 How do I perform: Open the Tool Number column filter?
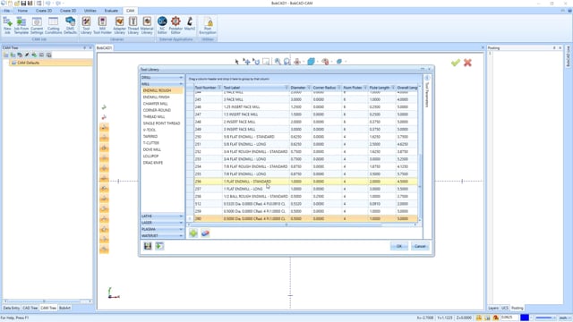point(219,88)
